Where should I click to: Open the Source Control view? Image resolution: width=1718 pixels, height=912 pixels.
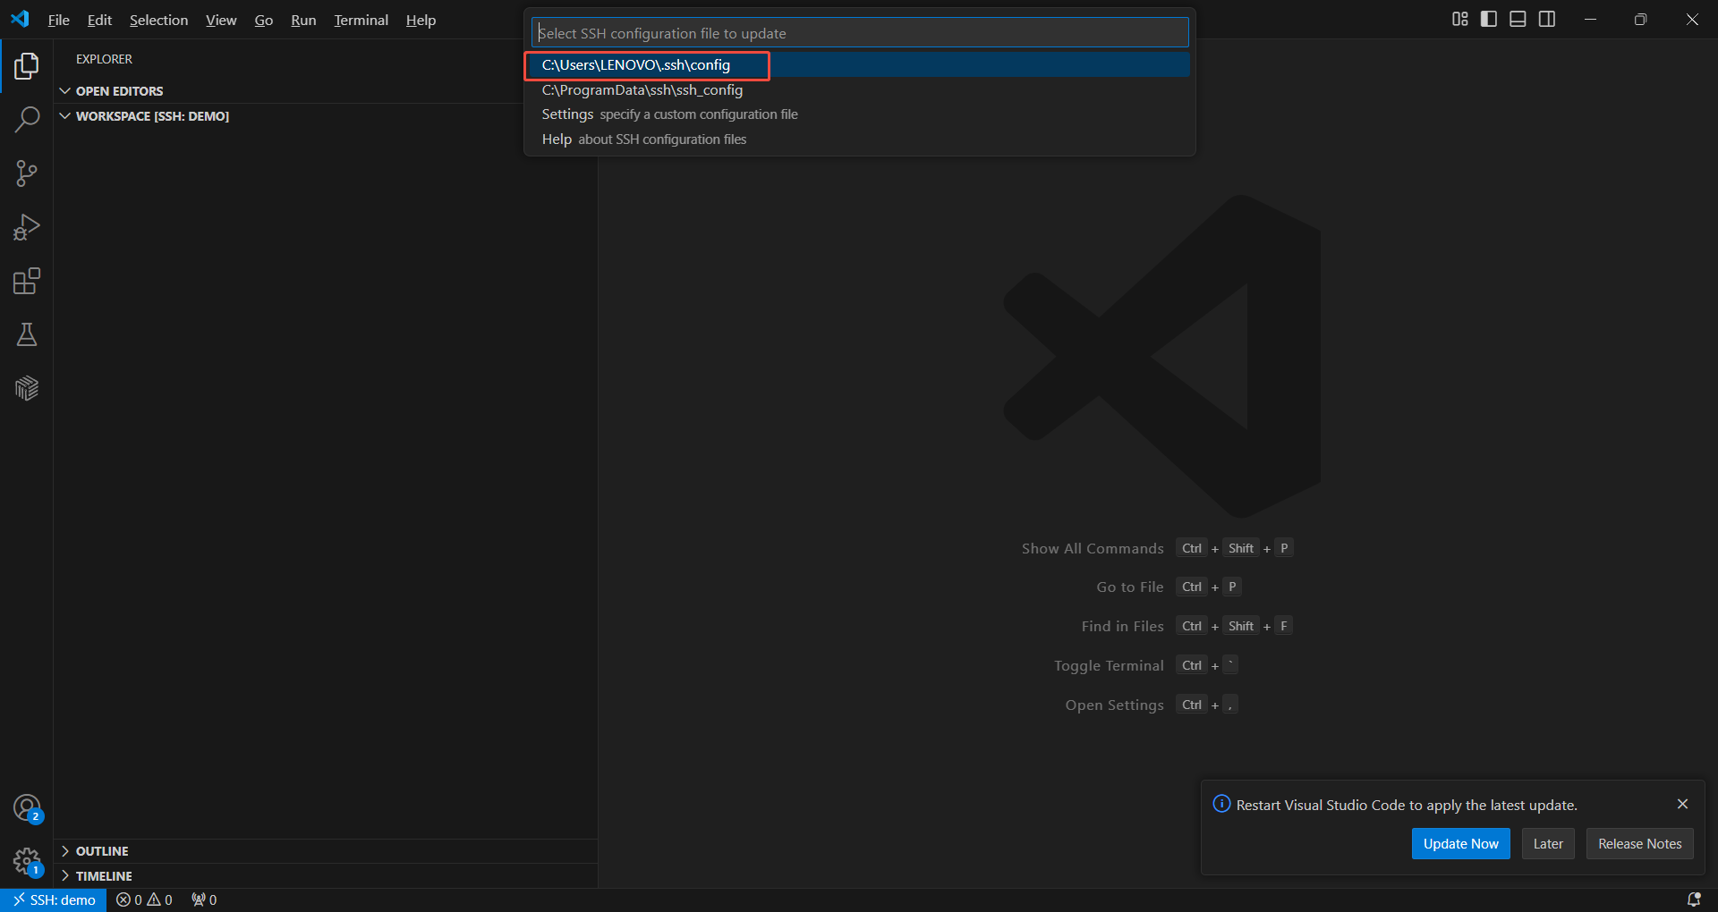27,173
